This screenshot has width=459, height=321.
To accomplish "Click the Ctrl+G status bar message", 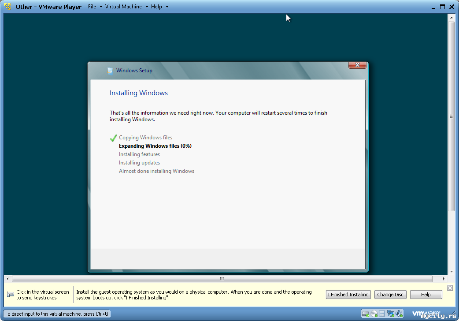I will pos(57,314).
